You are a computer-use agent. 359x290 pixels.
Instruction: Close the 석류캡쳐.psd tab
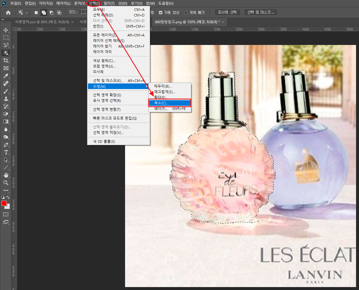point(73,22)
